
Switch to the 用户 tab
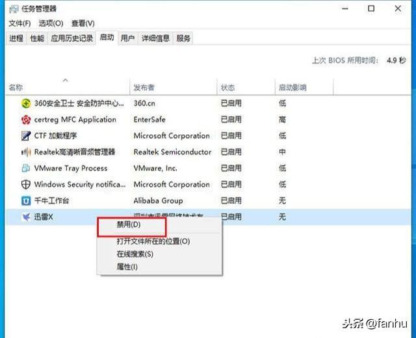coord(127,38)
